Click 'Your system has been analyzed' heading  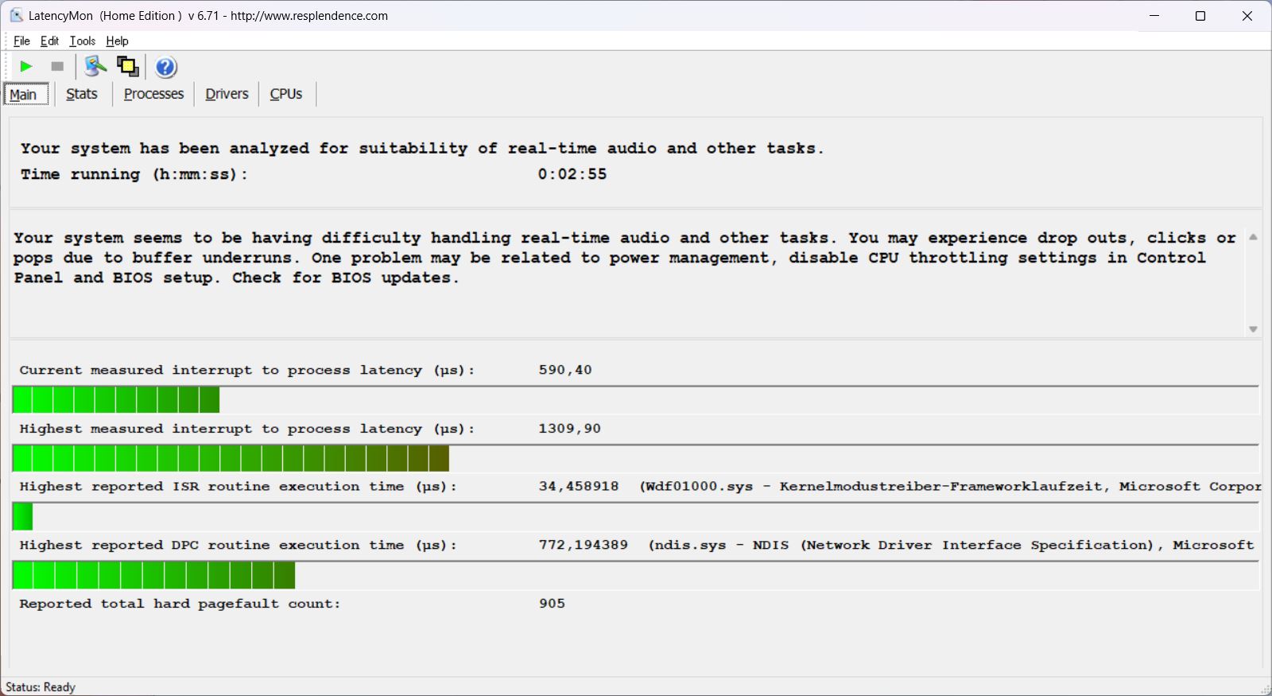[x=422, y=148]
